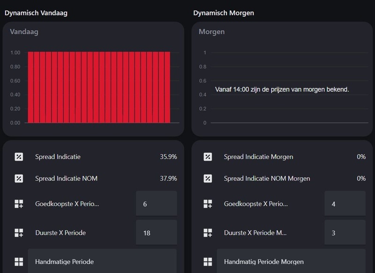Click the Morgen chart card title

(x=212, y=32)
